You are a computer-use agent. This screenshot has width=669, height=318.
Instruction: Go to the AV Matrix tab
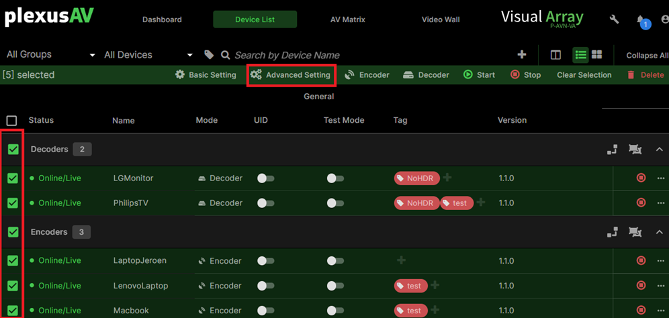pyautogui.click(x=348, y=19)
